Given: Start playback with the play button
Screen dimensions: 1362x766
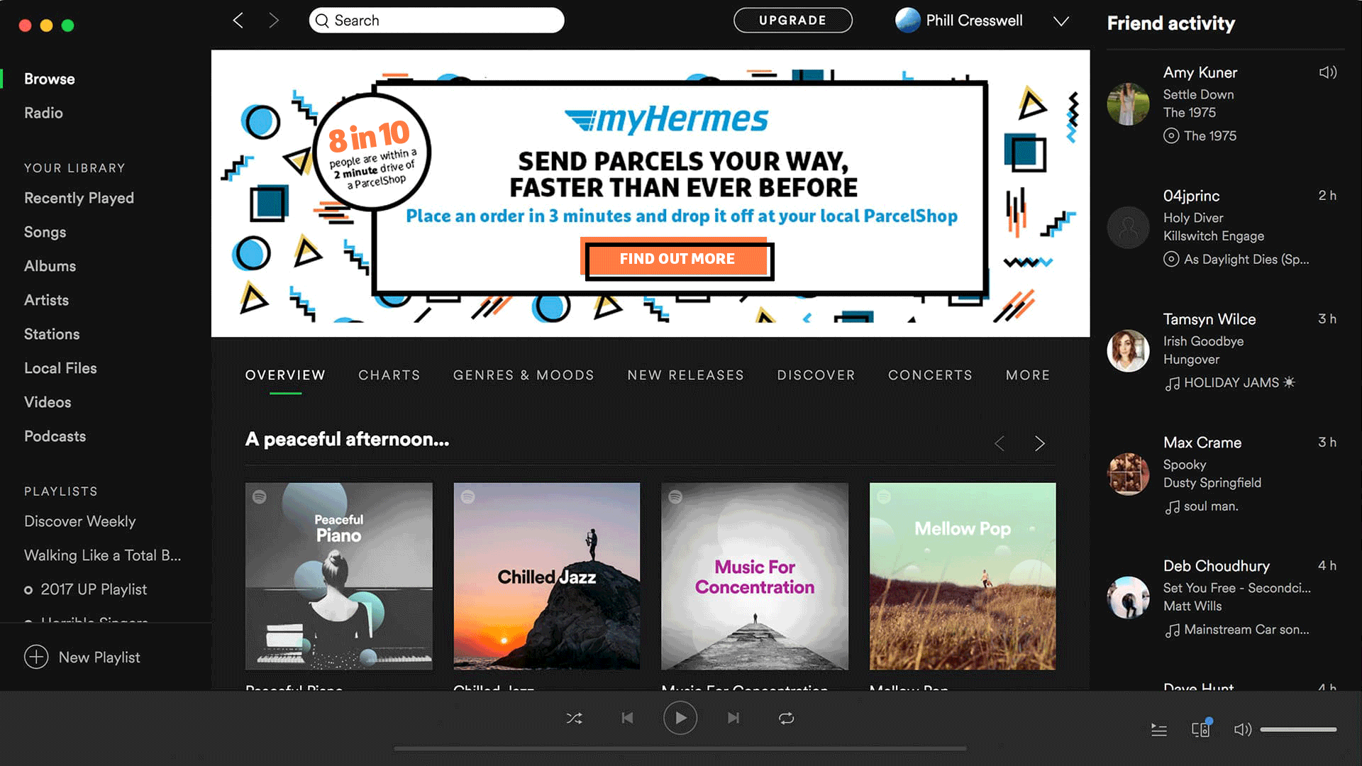Looking at the screenshot, I should [680, 718].
